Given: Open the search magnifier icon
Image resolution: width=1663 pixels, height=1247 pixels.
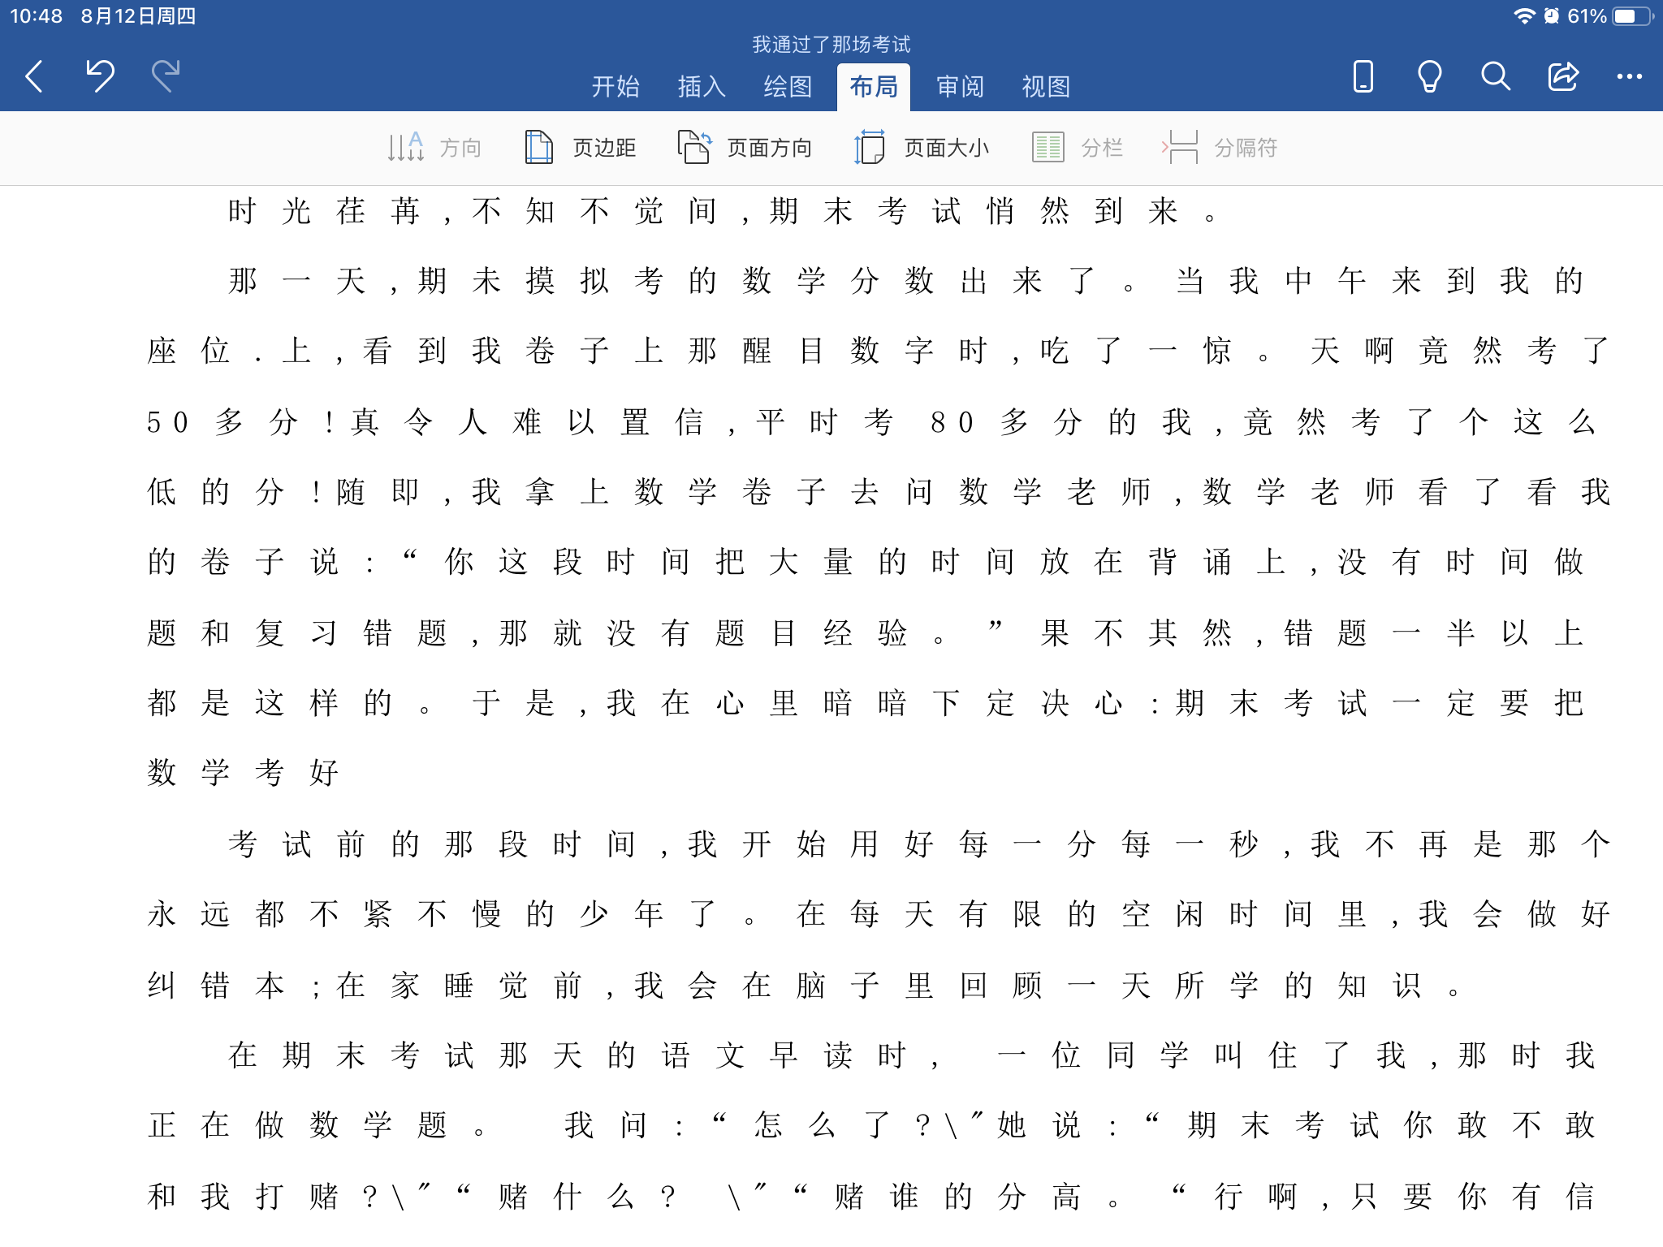Looking at the screenshot, I should (x=1495, y=76).
